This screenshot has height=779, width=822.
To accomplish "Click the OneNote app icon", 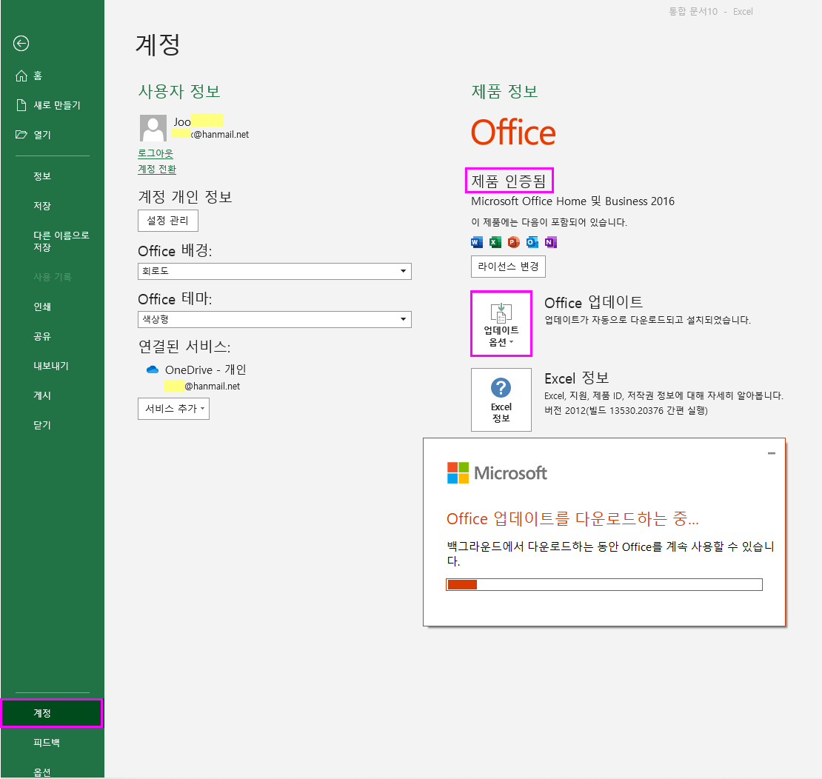I will [x=550, y=242].
